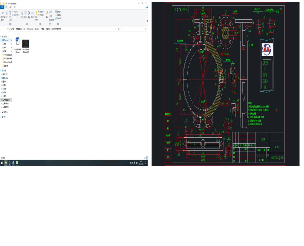Image resolution: width=304 pixels, height=246 pixels.
Task: Navigate up one folder with the up arrow
Action: pos(7,29)
